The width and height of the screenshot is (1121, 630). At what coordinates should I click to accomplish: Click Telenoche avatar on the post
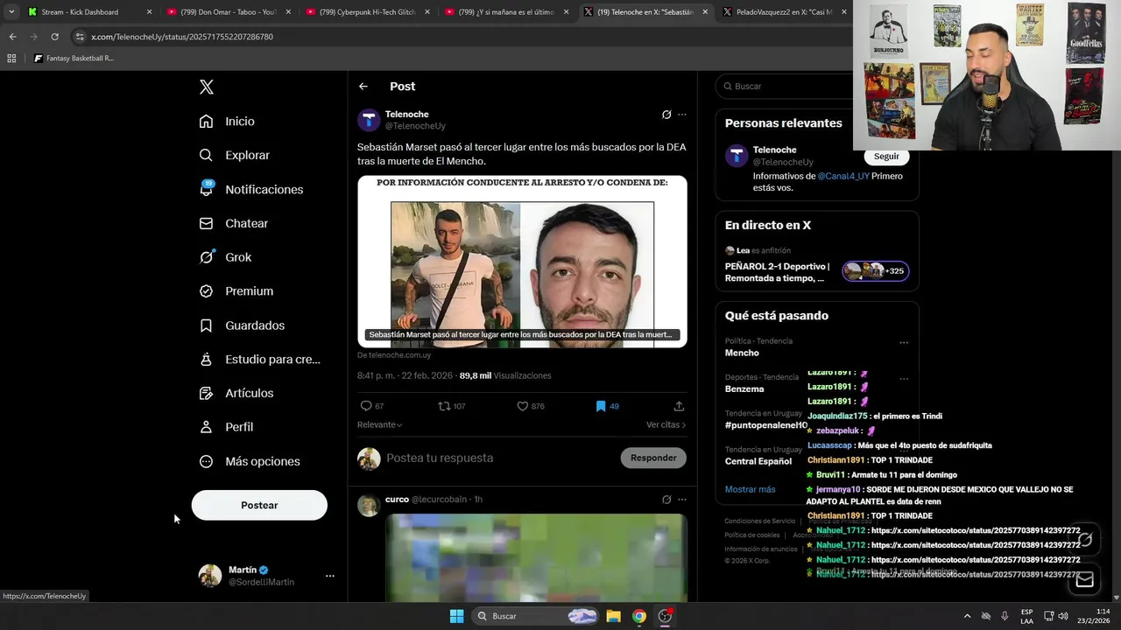coord(369,120)
